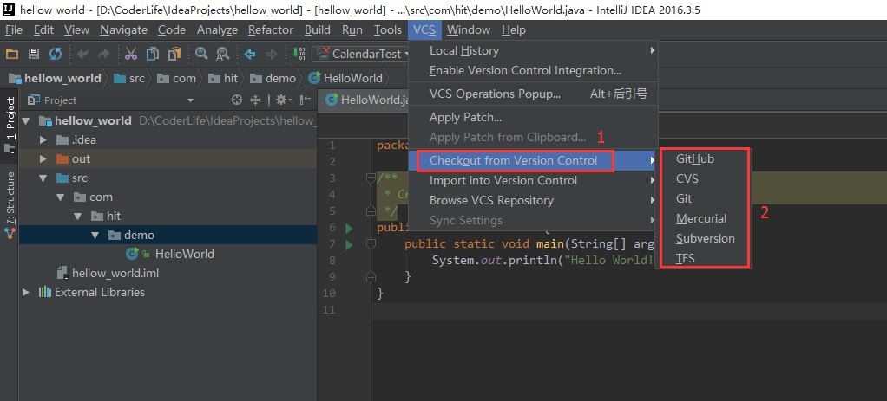Click the Scroll from Source target icon
Screen dimensions: 887x401
(237, 100)
